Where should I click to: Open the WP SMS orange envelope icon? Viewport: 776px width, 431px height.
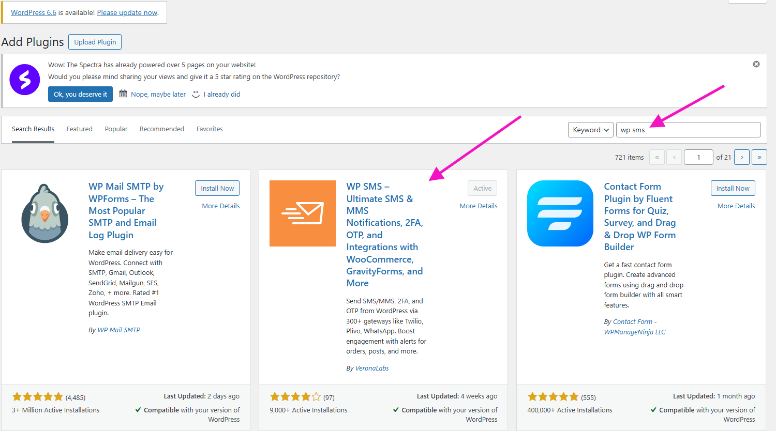click(x=303, y=213)
